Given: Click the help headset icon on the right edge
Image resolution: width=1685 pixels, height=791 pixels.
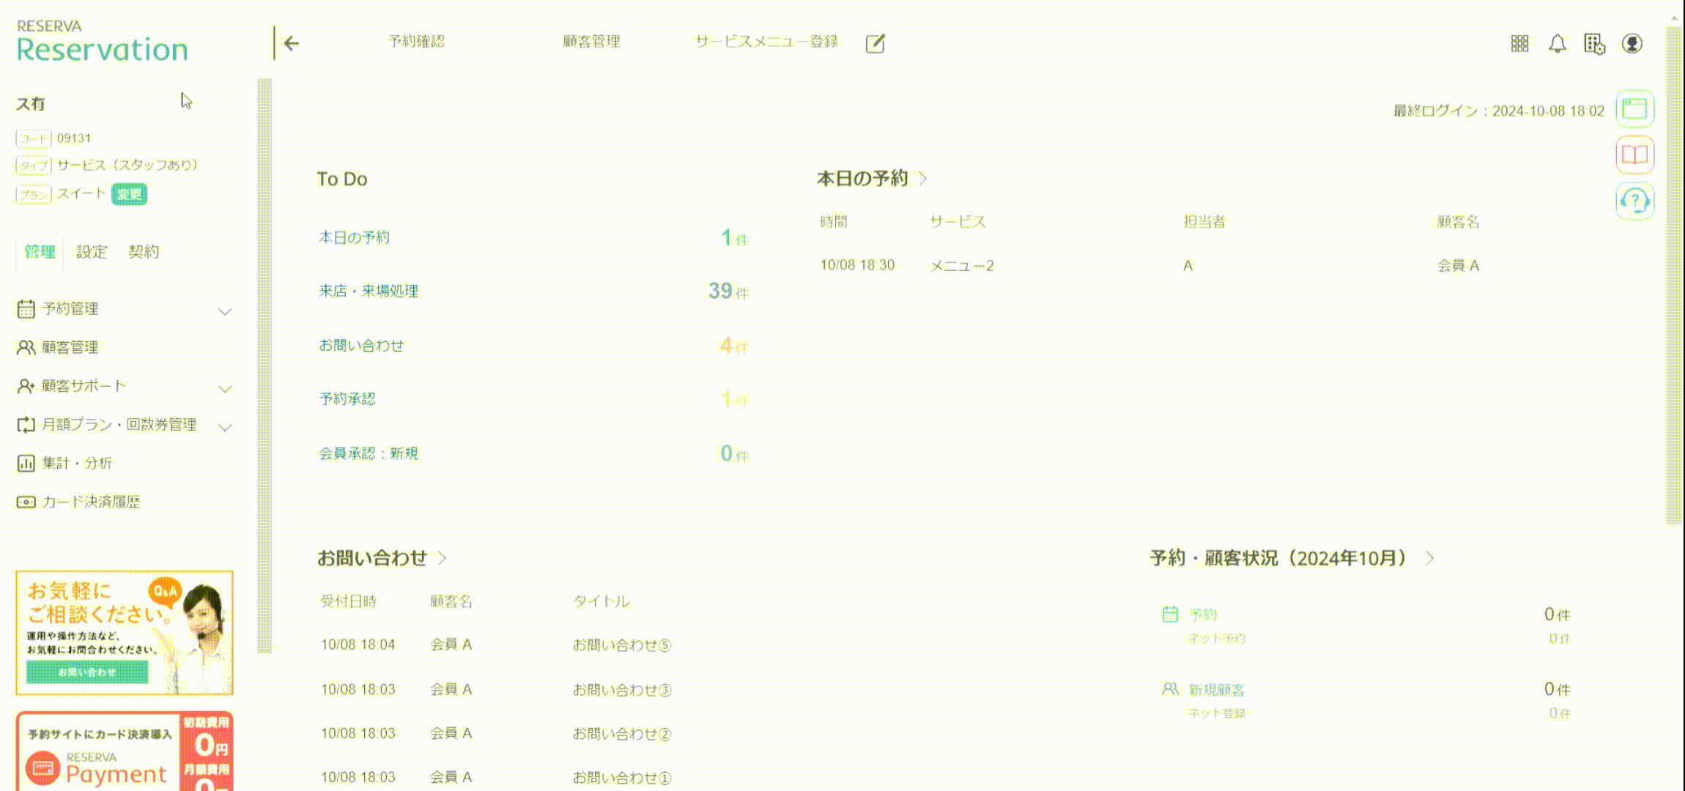Looking at the screenshot, I should [x=1634, y=200].
